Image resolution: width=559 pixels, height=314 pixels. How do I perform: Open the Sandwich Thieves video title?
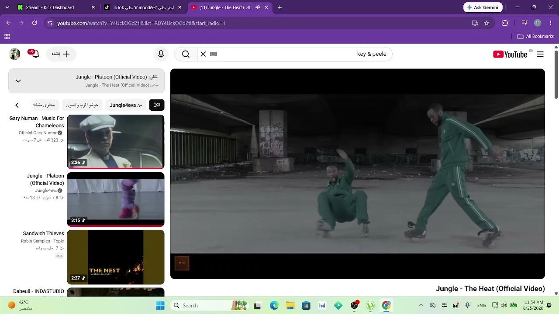tap(44, 233)
